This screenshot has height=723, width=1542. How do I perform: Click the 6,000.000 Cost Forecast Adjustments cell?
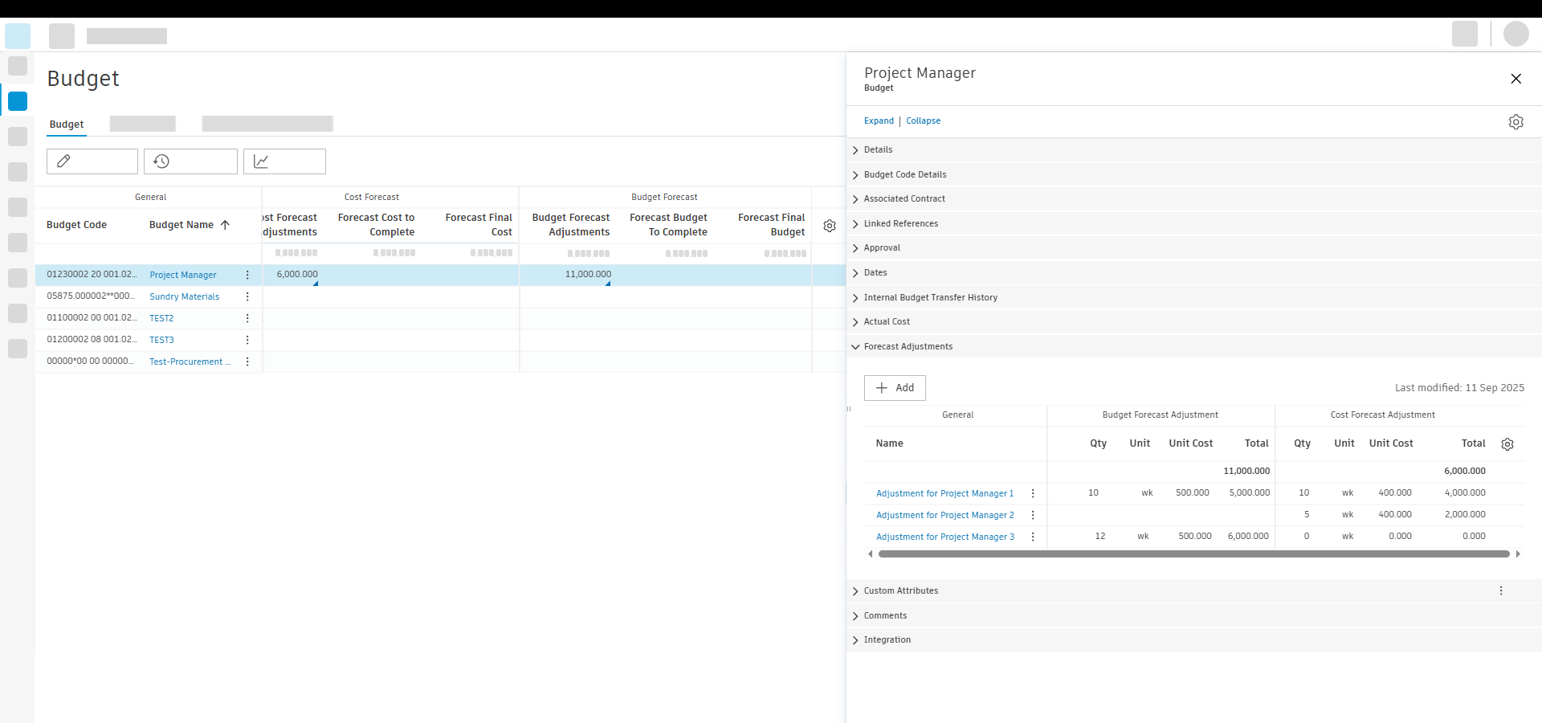coord(297,275)
